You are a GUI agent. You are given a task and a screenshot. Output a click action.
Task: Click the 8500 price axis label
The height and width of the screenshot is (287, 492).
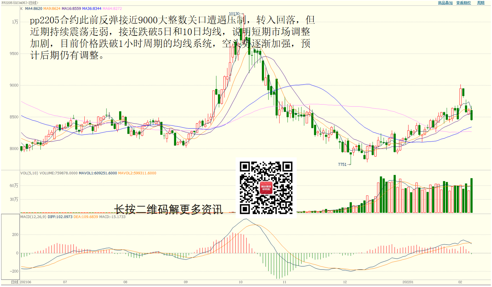pyautogui.click(x=14, y=117)
